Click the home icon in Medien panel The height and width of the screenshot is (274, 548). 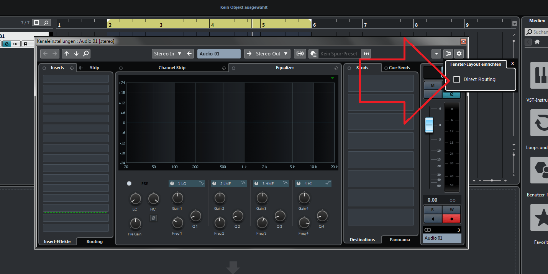537,42
